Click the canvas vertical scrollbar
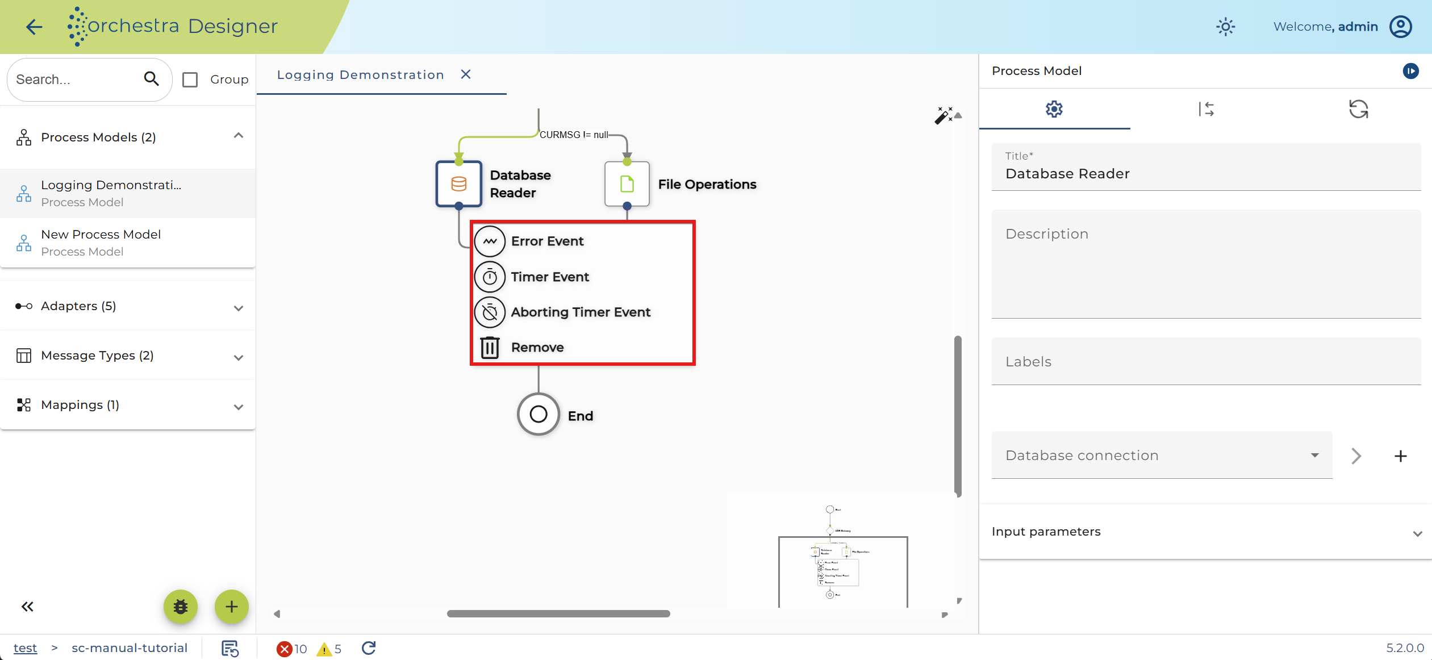Viewport: 1432px width, 660px height. tap(958, 416)
